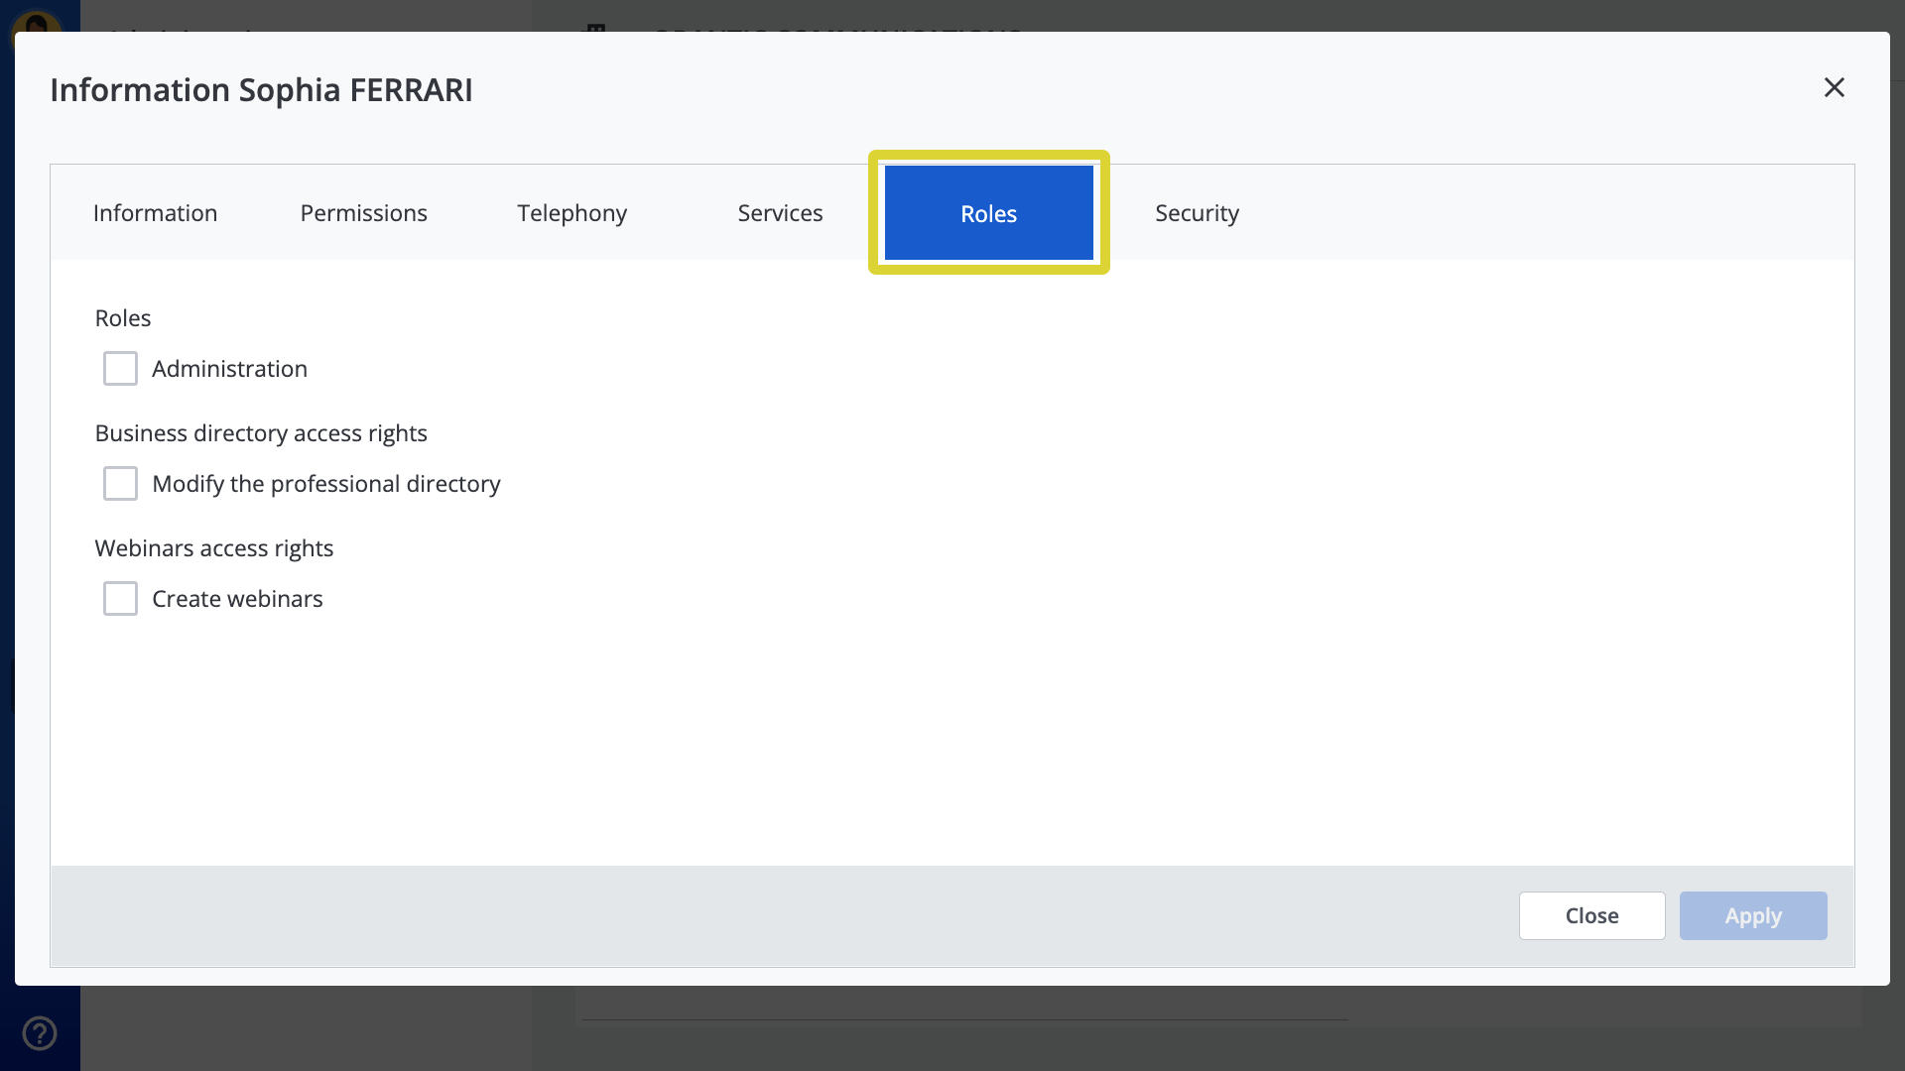The height and width of the screenshot is (1071, 1905).
Task: Click the Apply button
Action: pos(1752,915)
